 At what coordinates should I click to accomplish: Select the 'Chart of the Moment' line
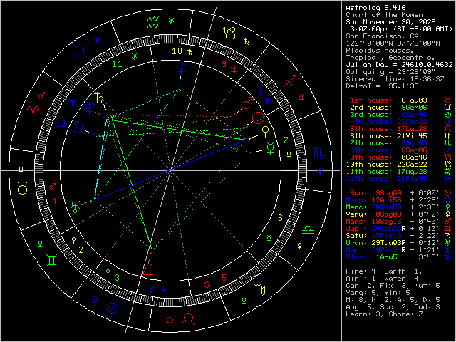(386, 15)
